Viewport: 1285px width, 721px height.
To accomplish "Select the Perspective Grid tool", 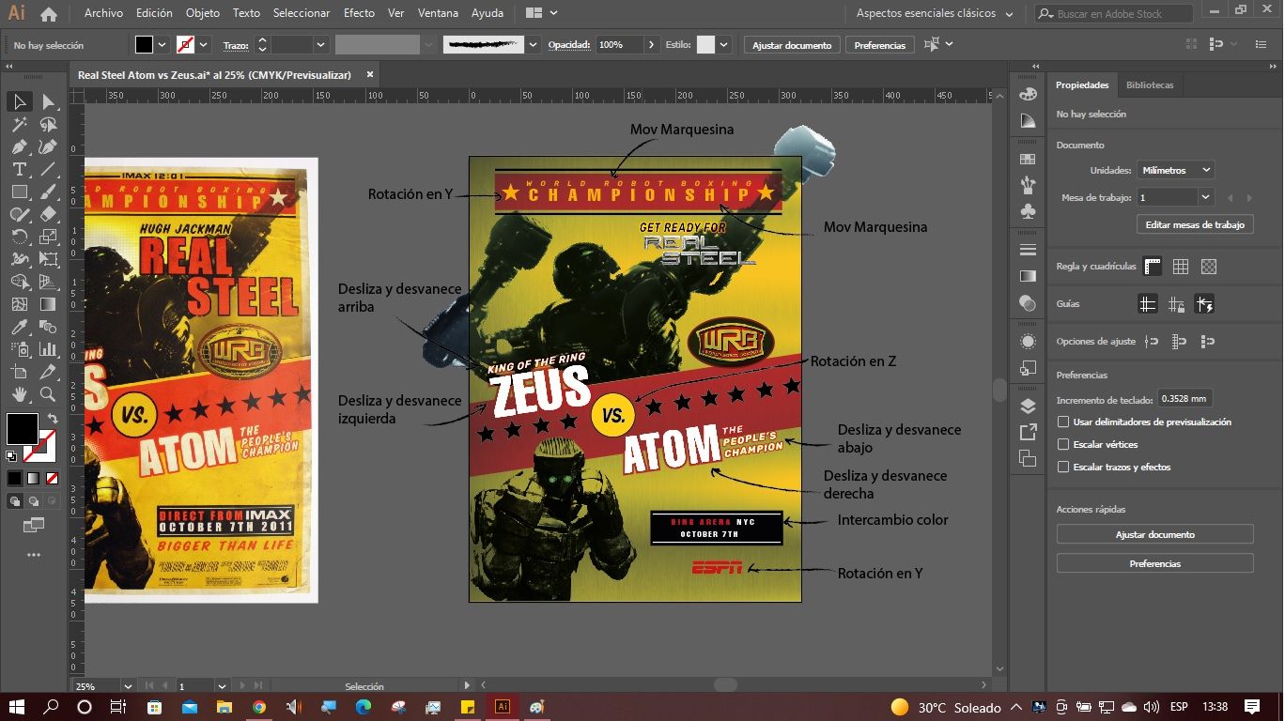I will click(x=48, y=282).
